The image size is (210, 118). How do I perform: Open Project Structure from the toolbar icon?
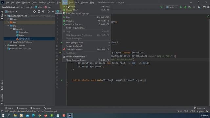[199, 7]
